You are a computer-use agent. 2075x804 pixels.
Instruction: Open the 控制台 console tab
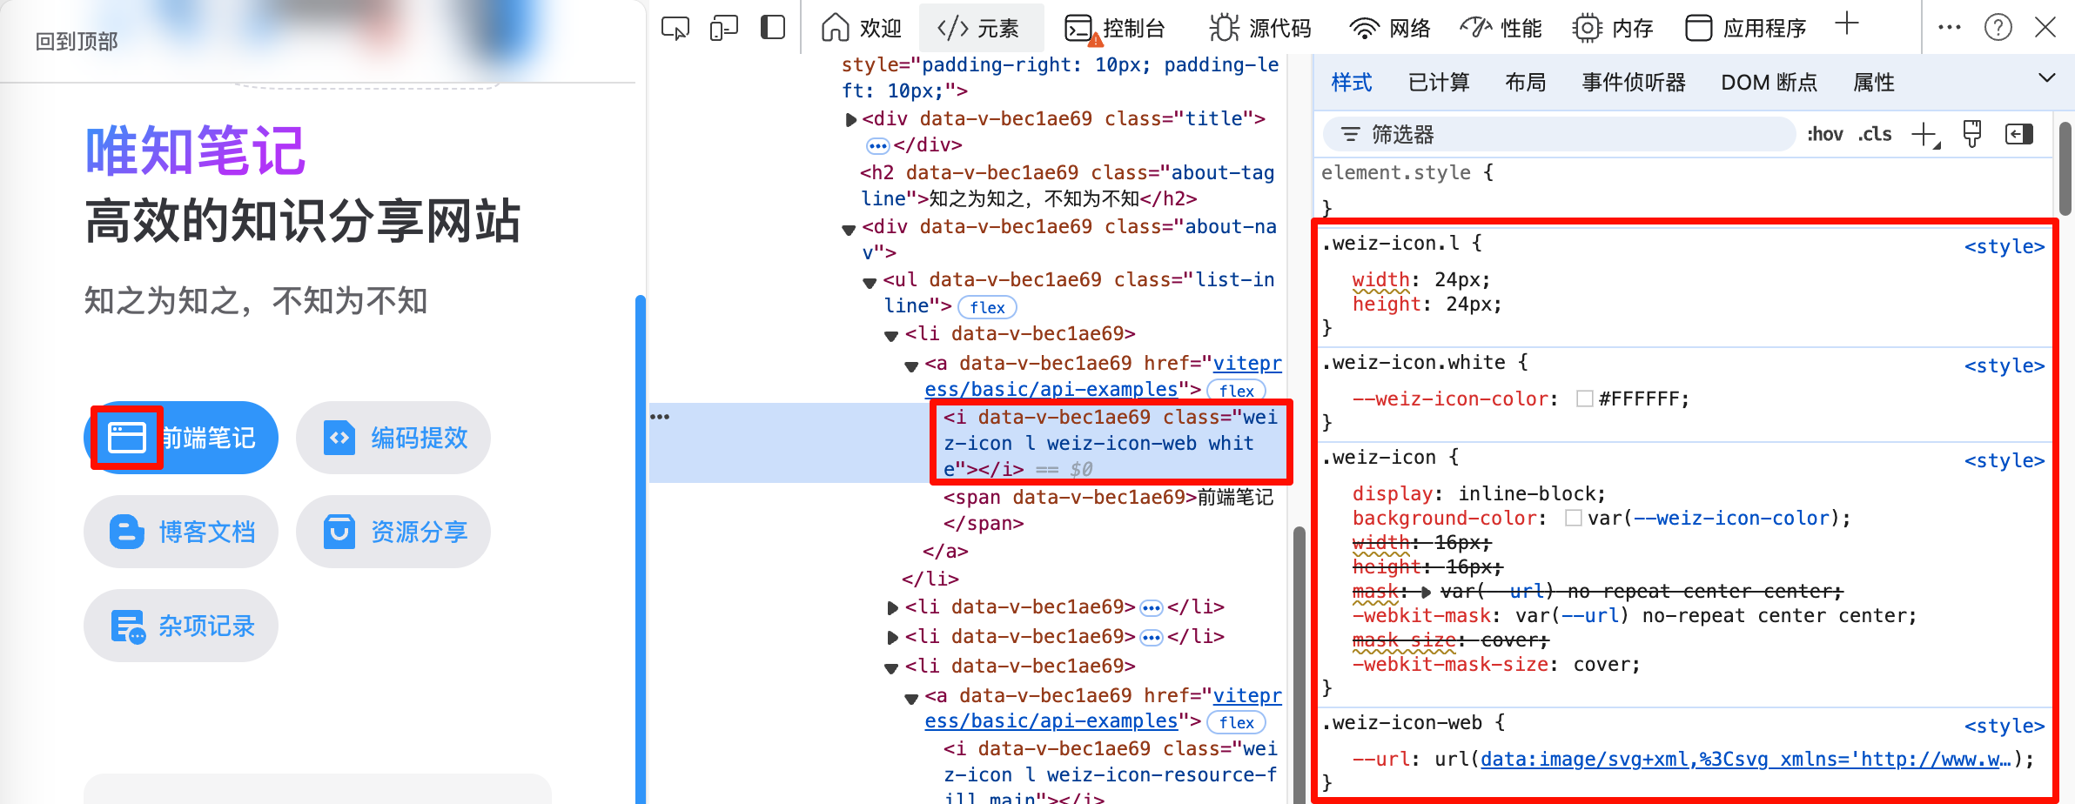pos(1115,28)
